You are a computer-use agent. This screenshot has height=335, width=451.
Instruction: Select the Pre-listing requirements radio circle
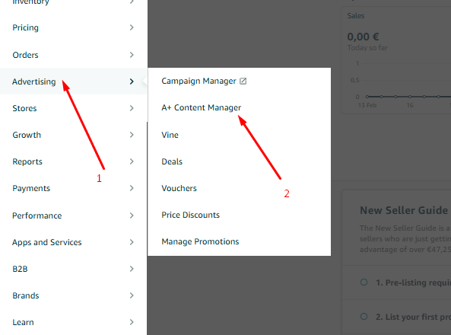pyautogui.click(x=364, y=282)
